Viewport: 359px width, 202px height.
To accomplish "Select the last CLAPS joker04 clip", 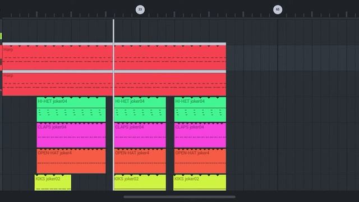I will point(200,135).
